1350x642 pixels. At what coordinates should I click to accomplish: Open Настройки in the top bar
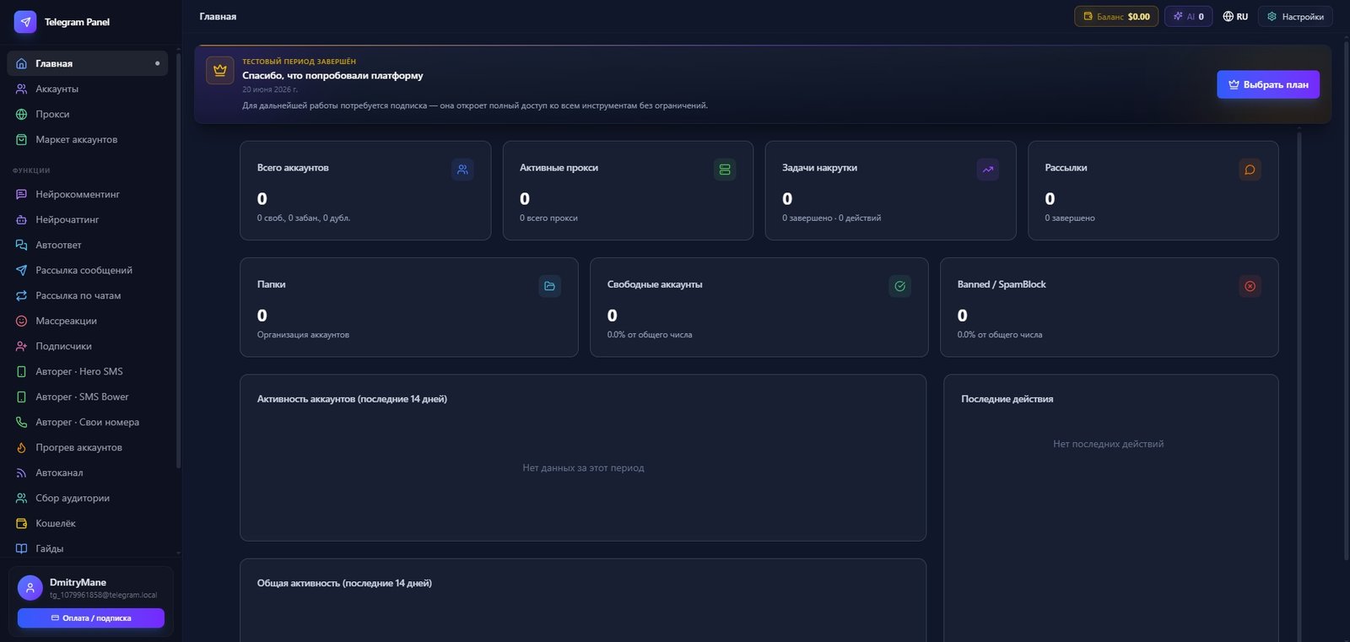coord(1295,16)
